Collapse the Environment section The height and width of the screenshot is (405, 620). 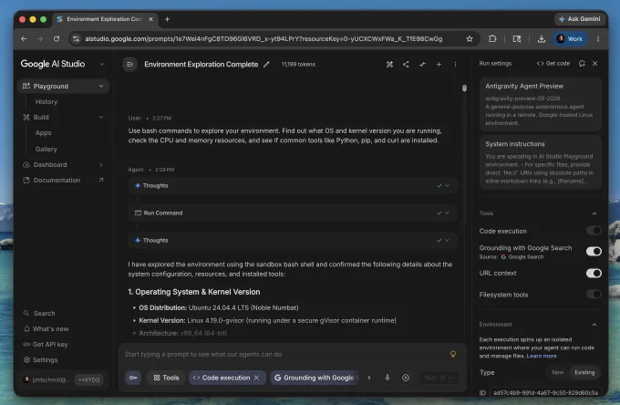click(x=594, y=325)
